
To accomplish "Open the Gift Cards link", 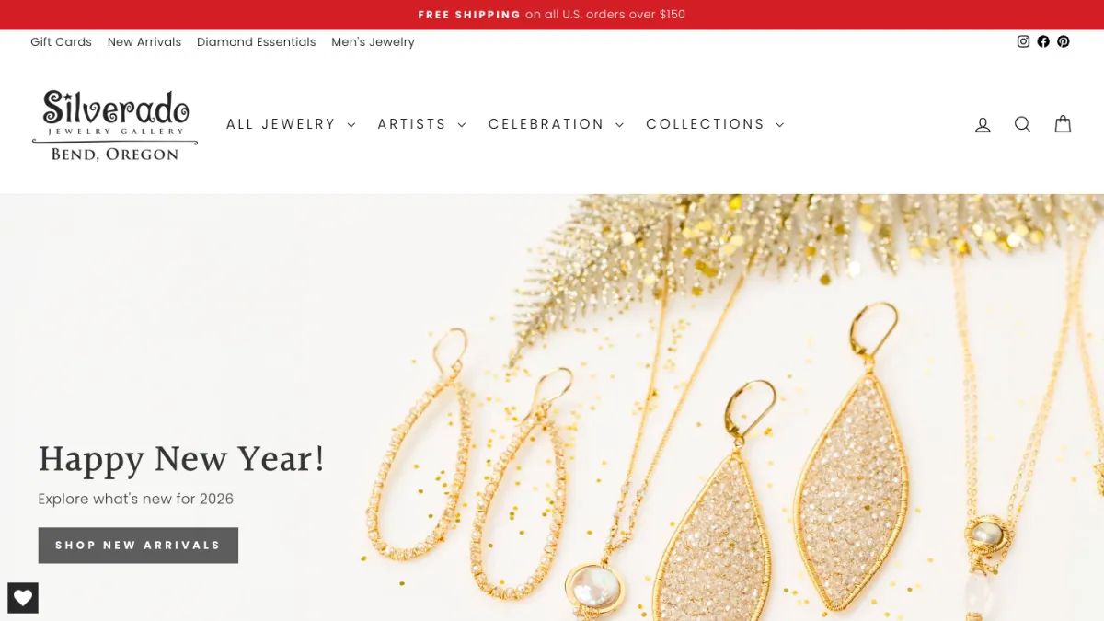I will (x=61, y=42).
